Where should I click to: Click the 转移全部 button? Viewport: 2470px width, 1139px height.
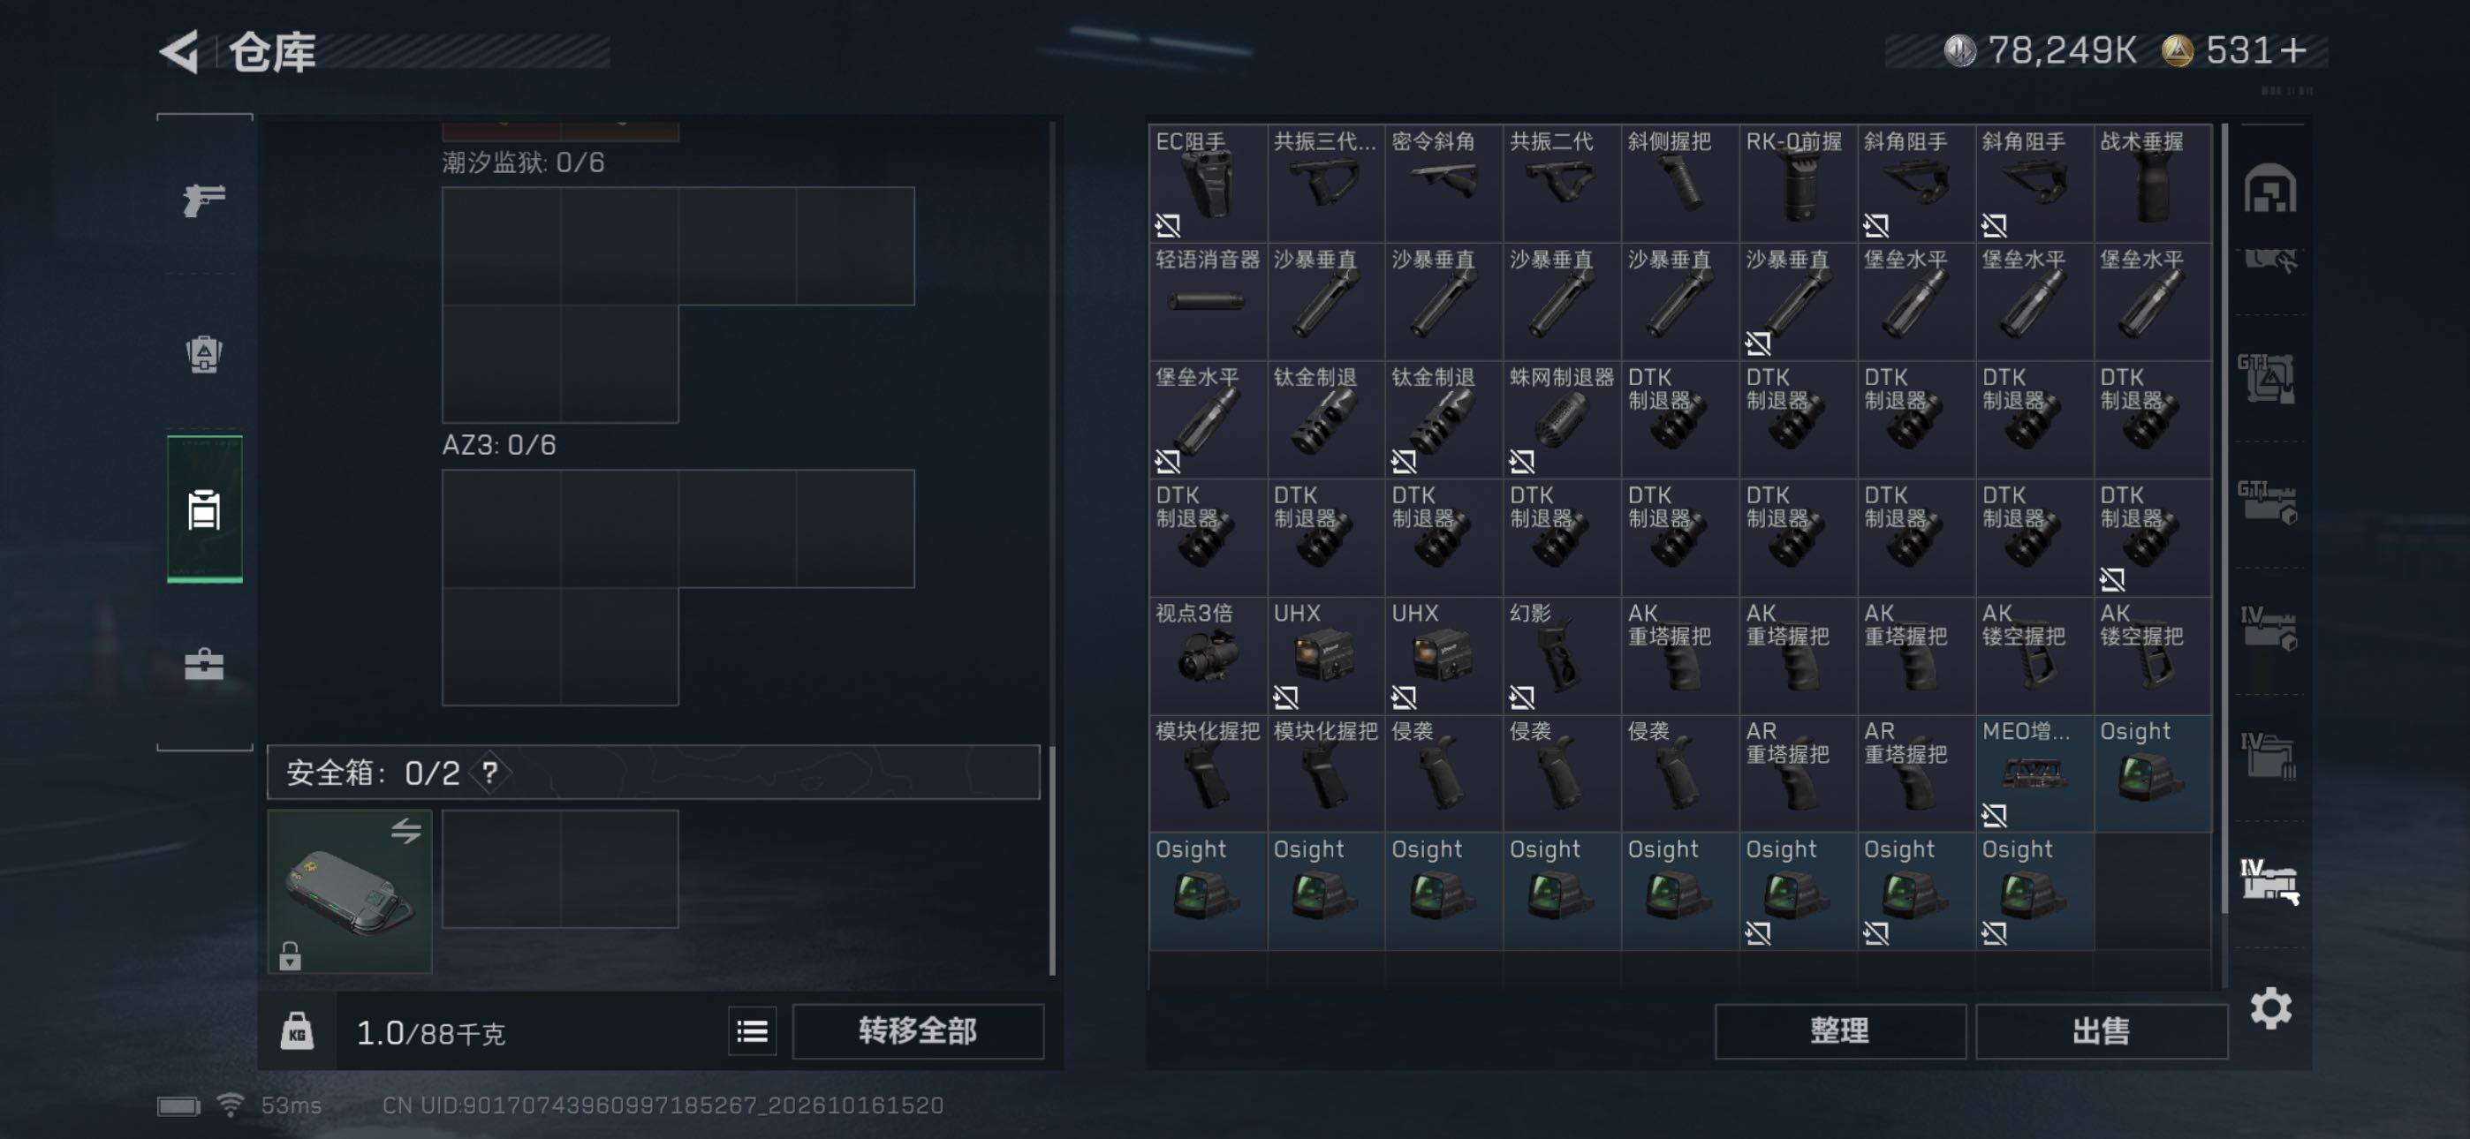(x=918, y=1030)
